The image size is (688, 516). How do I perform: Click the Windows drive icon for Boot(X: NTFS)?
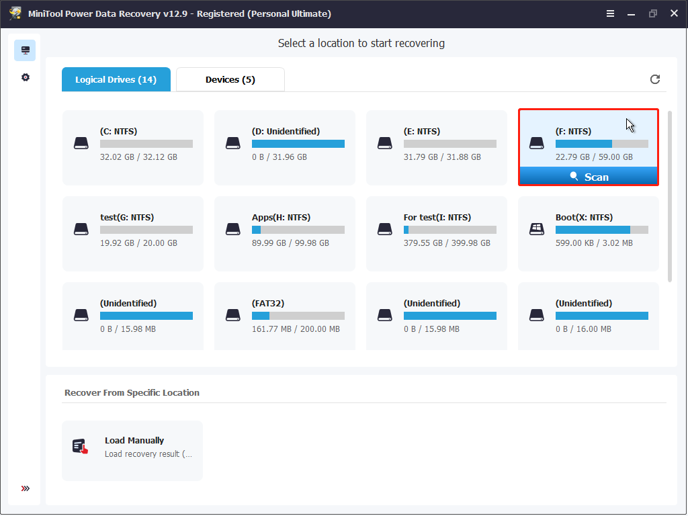537,229
